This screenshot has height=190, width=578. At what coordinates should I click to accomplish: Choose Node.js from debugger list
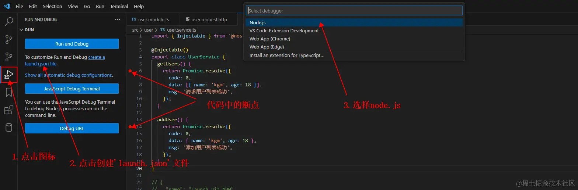[x=354, y=22]
